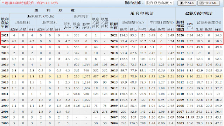This screenshot has width=224, height=126.
Task: Click year 2018 in the 股價年度 column
Action: [114, 53]
